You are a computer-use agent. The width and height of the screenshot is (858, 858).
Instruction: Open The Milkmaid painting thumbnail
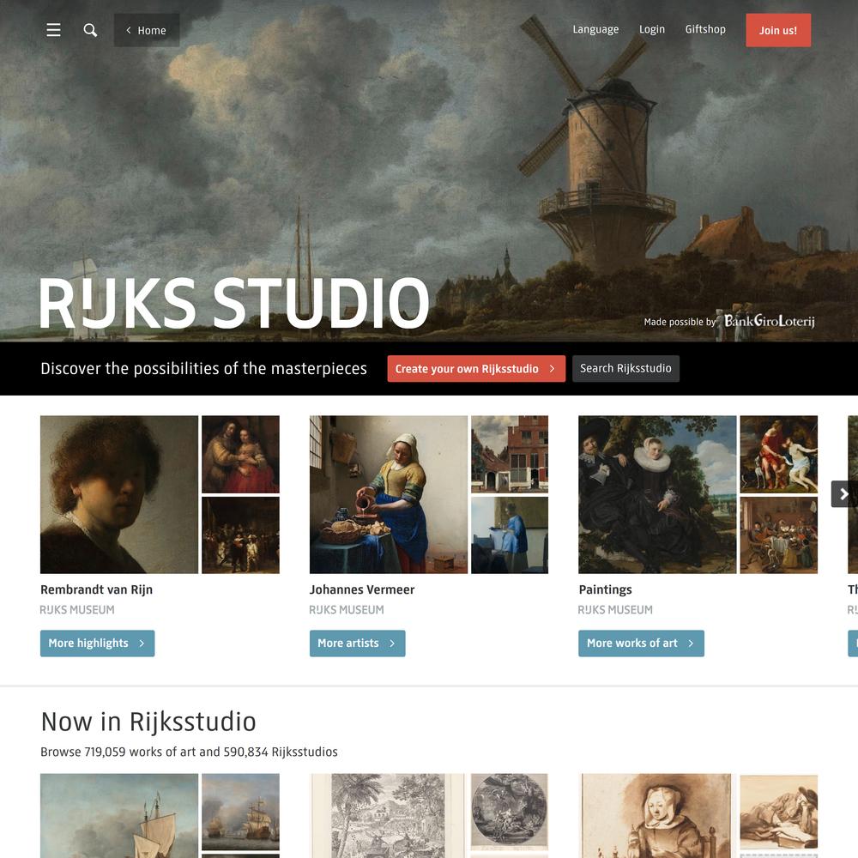389,495
